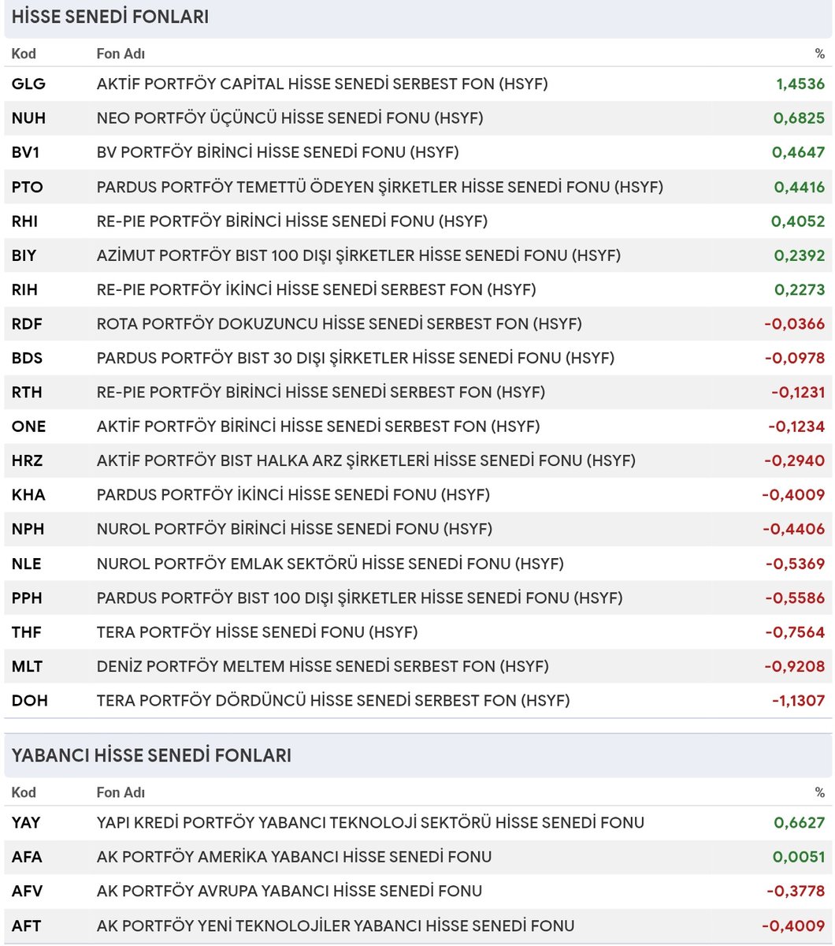Click the -1,1307 percent value
835x946 pixels.
pyautogui.click(x=796, y=701)
